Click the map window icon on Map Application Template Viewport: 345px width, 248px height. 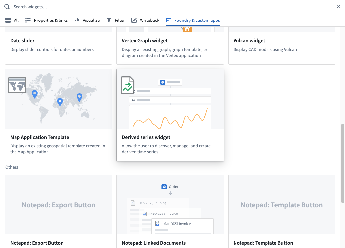click(x=17, y=85)
